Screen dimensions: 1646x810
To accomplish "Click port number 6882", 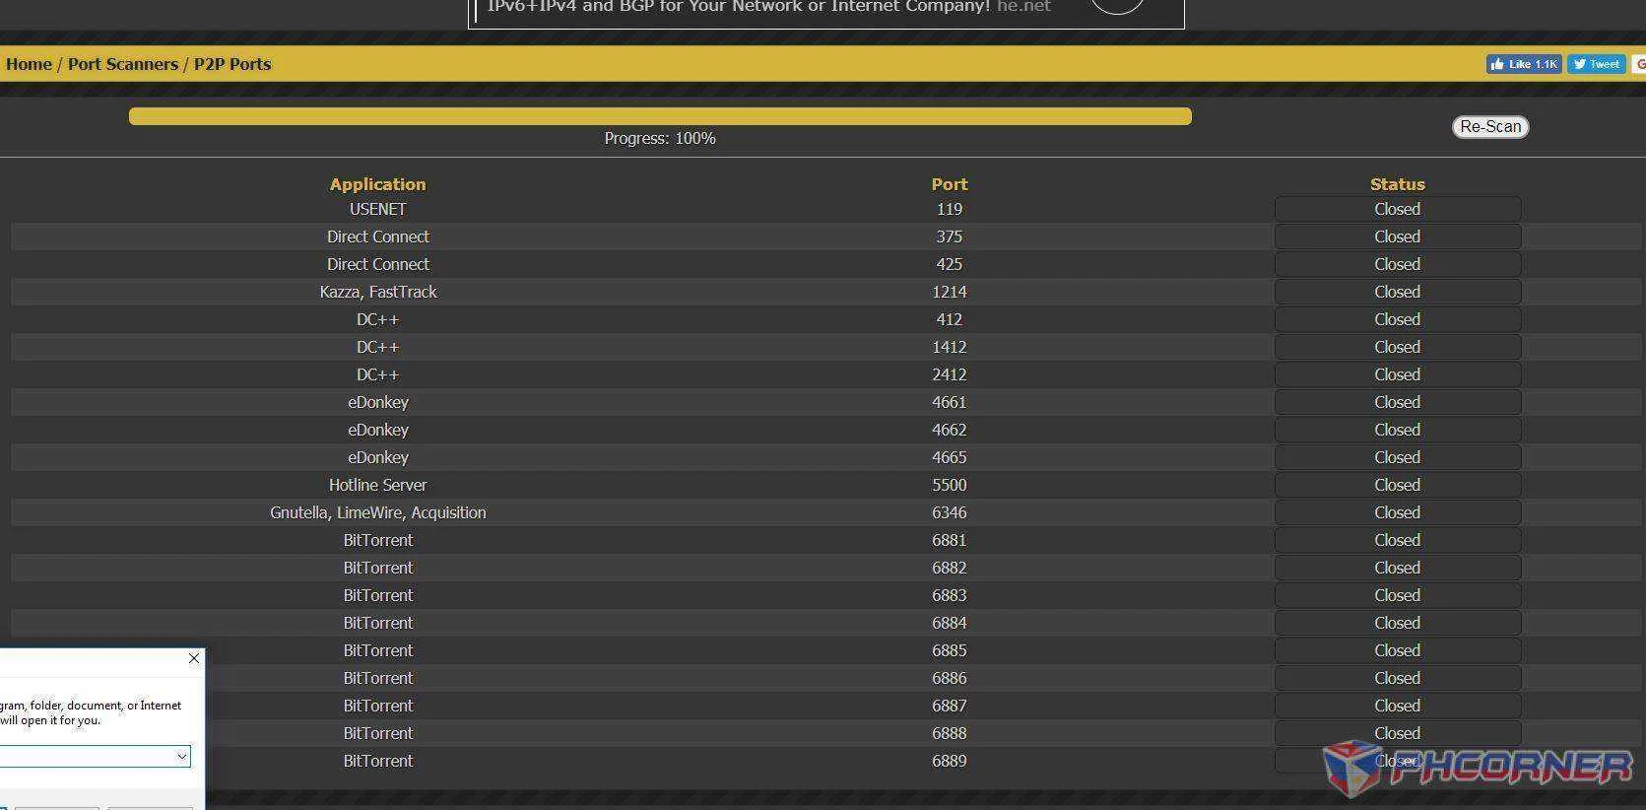I will pyautogui.click(x=950, y=568).
